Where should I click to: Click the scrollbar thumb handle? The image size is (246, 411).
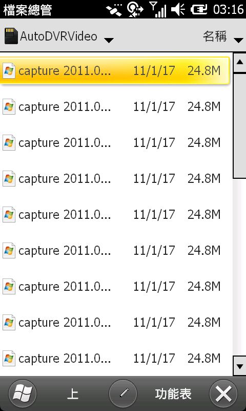[x=239, y=126]
